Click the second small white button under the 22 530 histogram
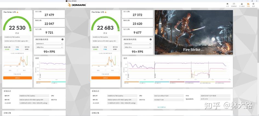 [x=24, y=70]
